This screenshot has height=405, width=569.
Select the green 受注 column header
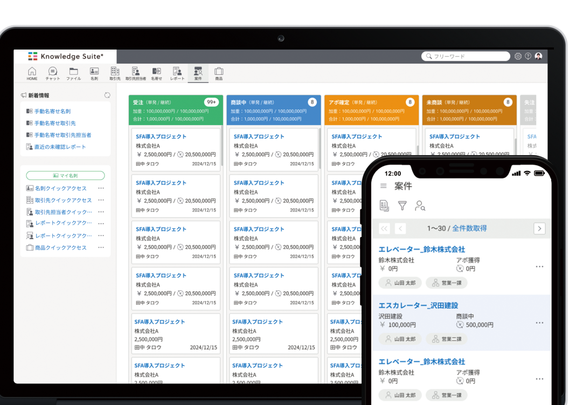point(176,110)
